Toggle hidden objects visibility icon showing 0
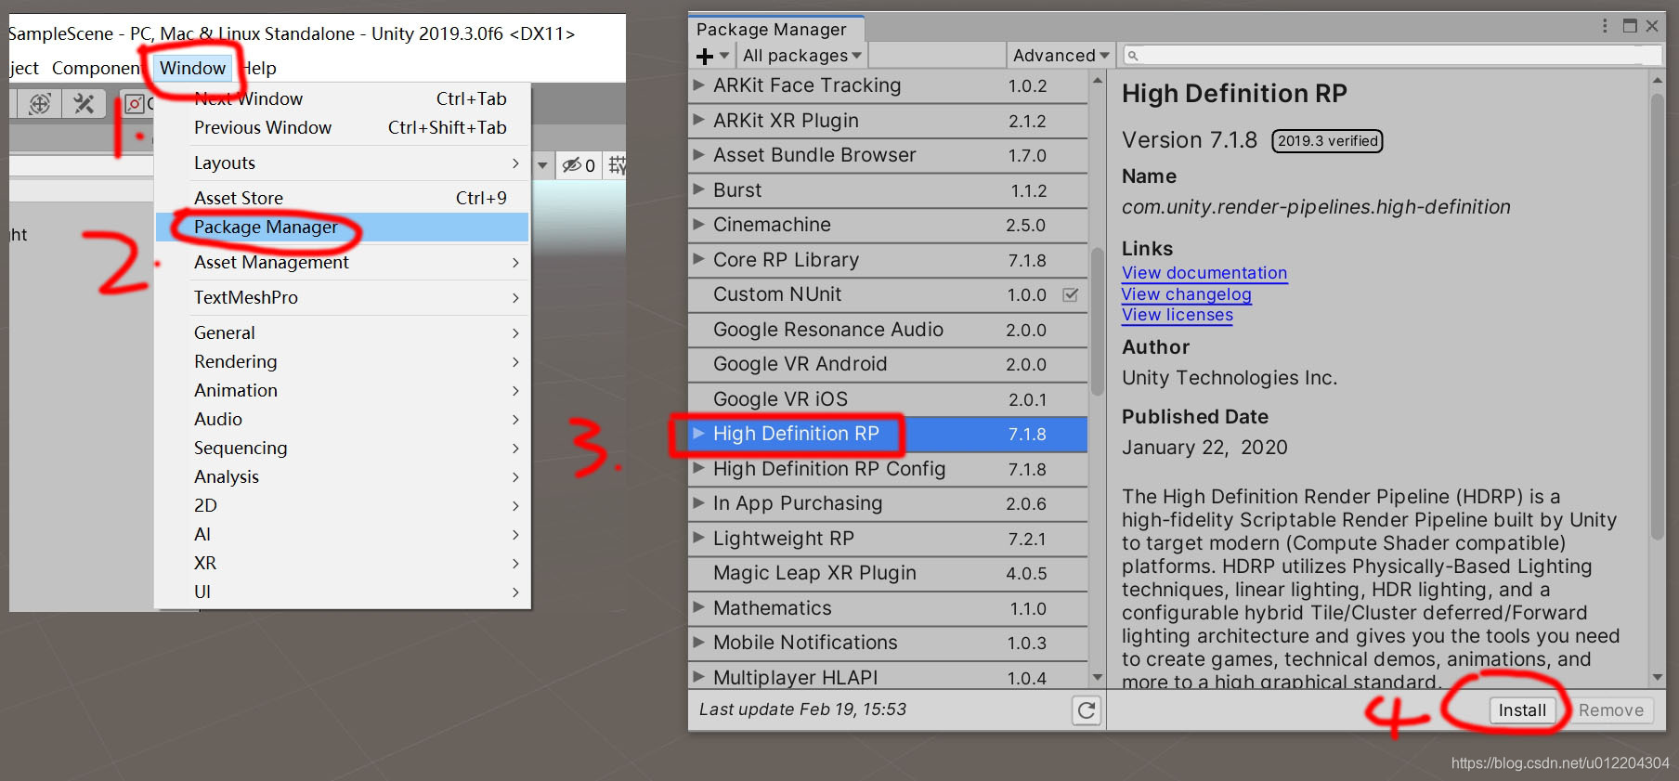Image resolution: width=1679 pixels, height=781 pixels. (x=579, y=165)
